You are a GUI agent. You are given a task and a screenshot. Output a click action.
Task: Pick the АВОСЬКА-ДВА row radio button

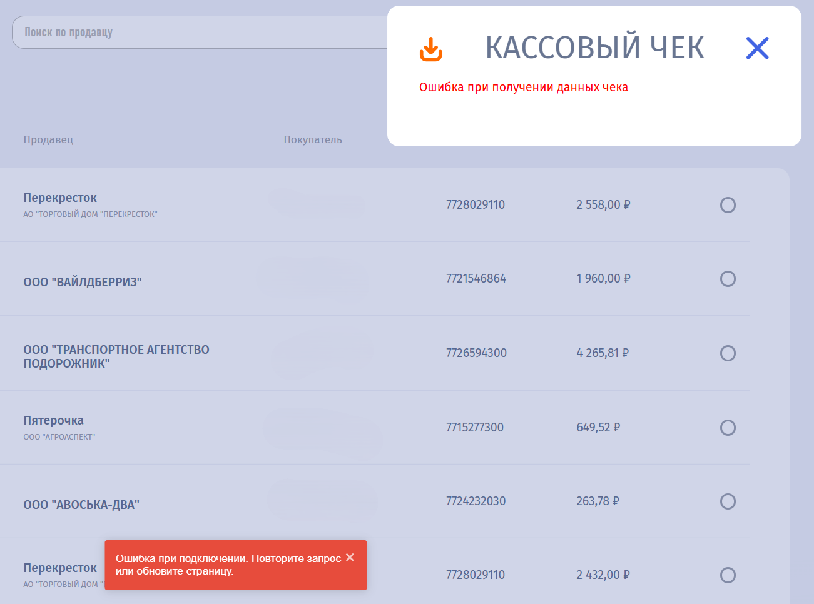click(728, 501)
